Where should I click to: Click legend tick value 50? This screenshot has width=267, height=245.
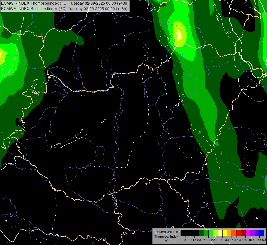tap(255, 240)
